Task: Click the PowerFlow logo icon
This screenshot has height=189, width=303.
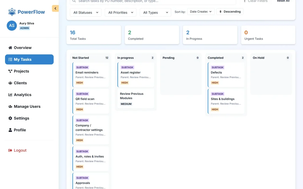Action: (x=12, y=12)
